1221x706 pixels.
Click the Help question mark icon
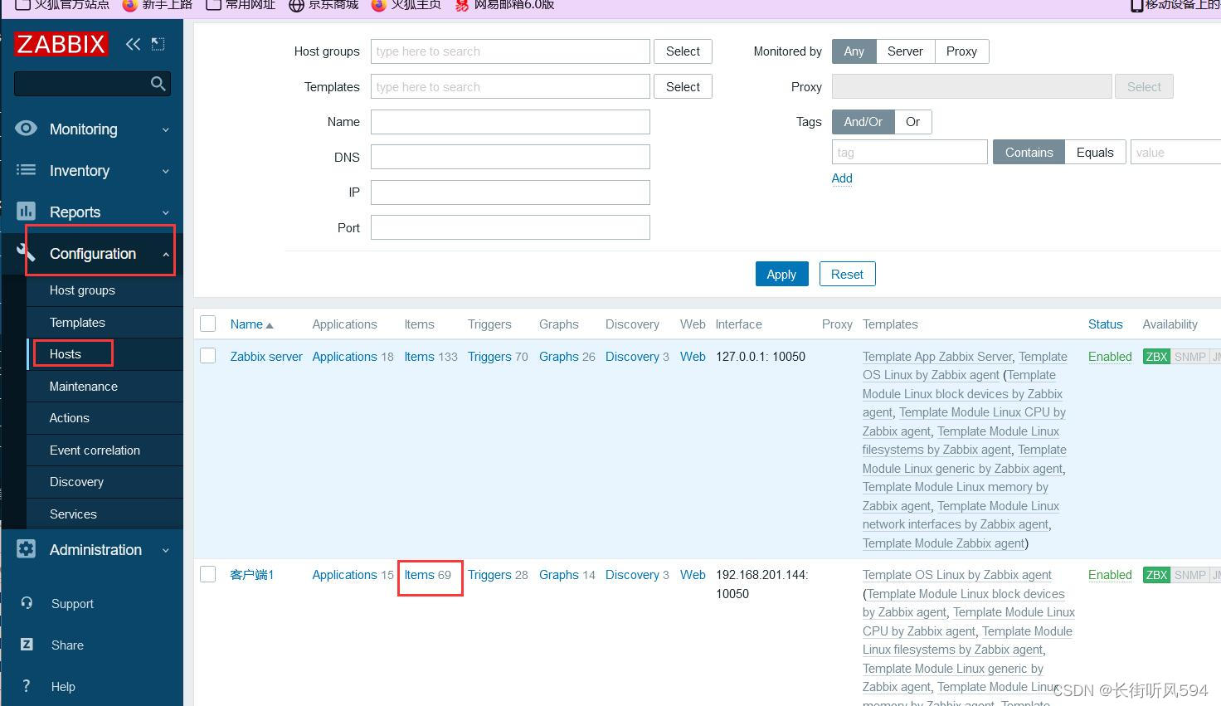pyautogui.click(x=27, y=686)
